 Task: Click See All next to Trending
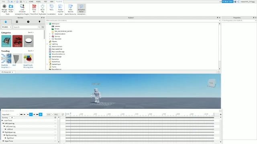[x=31, y=51]
